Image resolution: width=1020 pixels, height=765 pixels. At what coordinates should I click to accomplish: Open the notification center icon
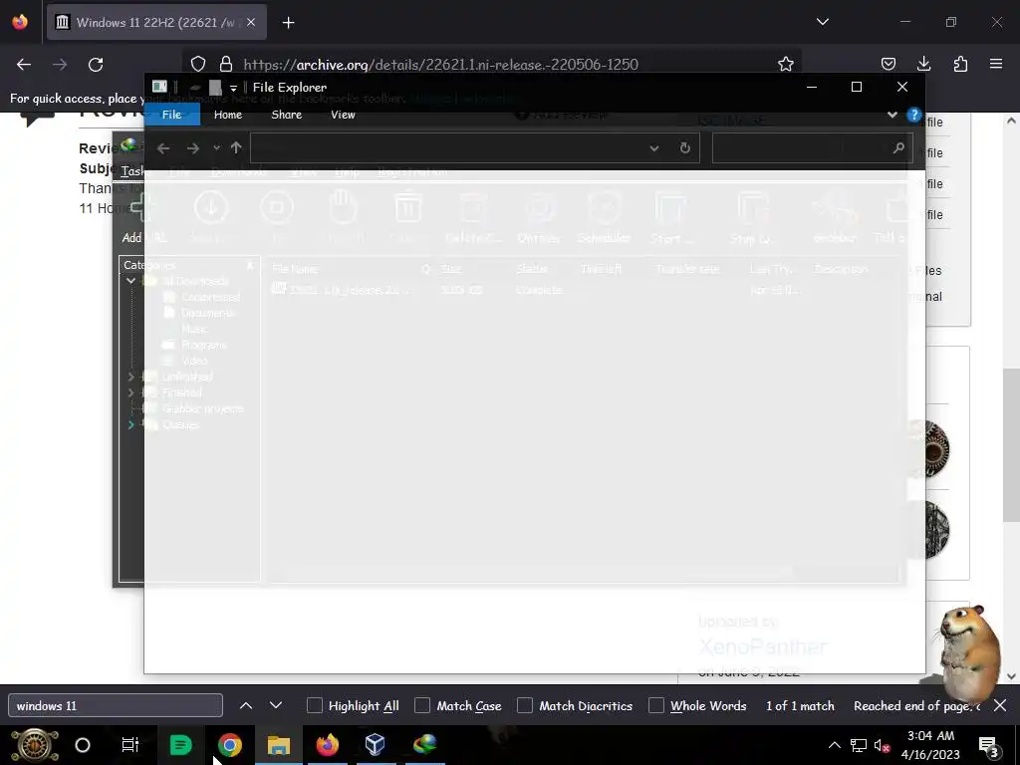[x=989, y=746]
